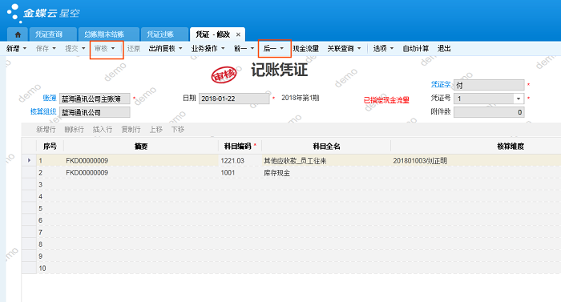
Task: Expand the 凭证号 dropdown arrow
Action: [x=519, y=99]
